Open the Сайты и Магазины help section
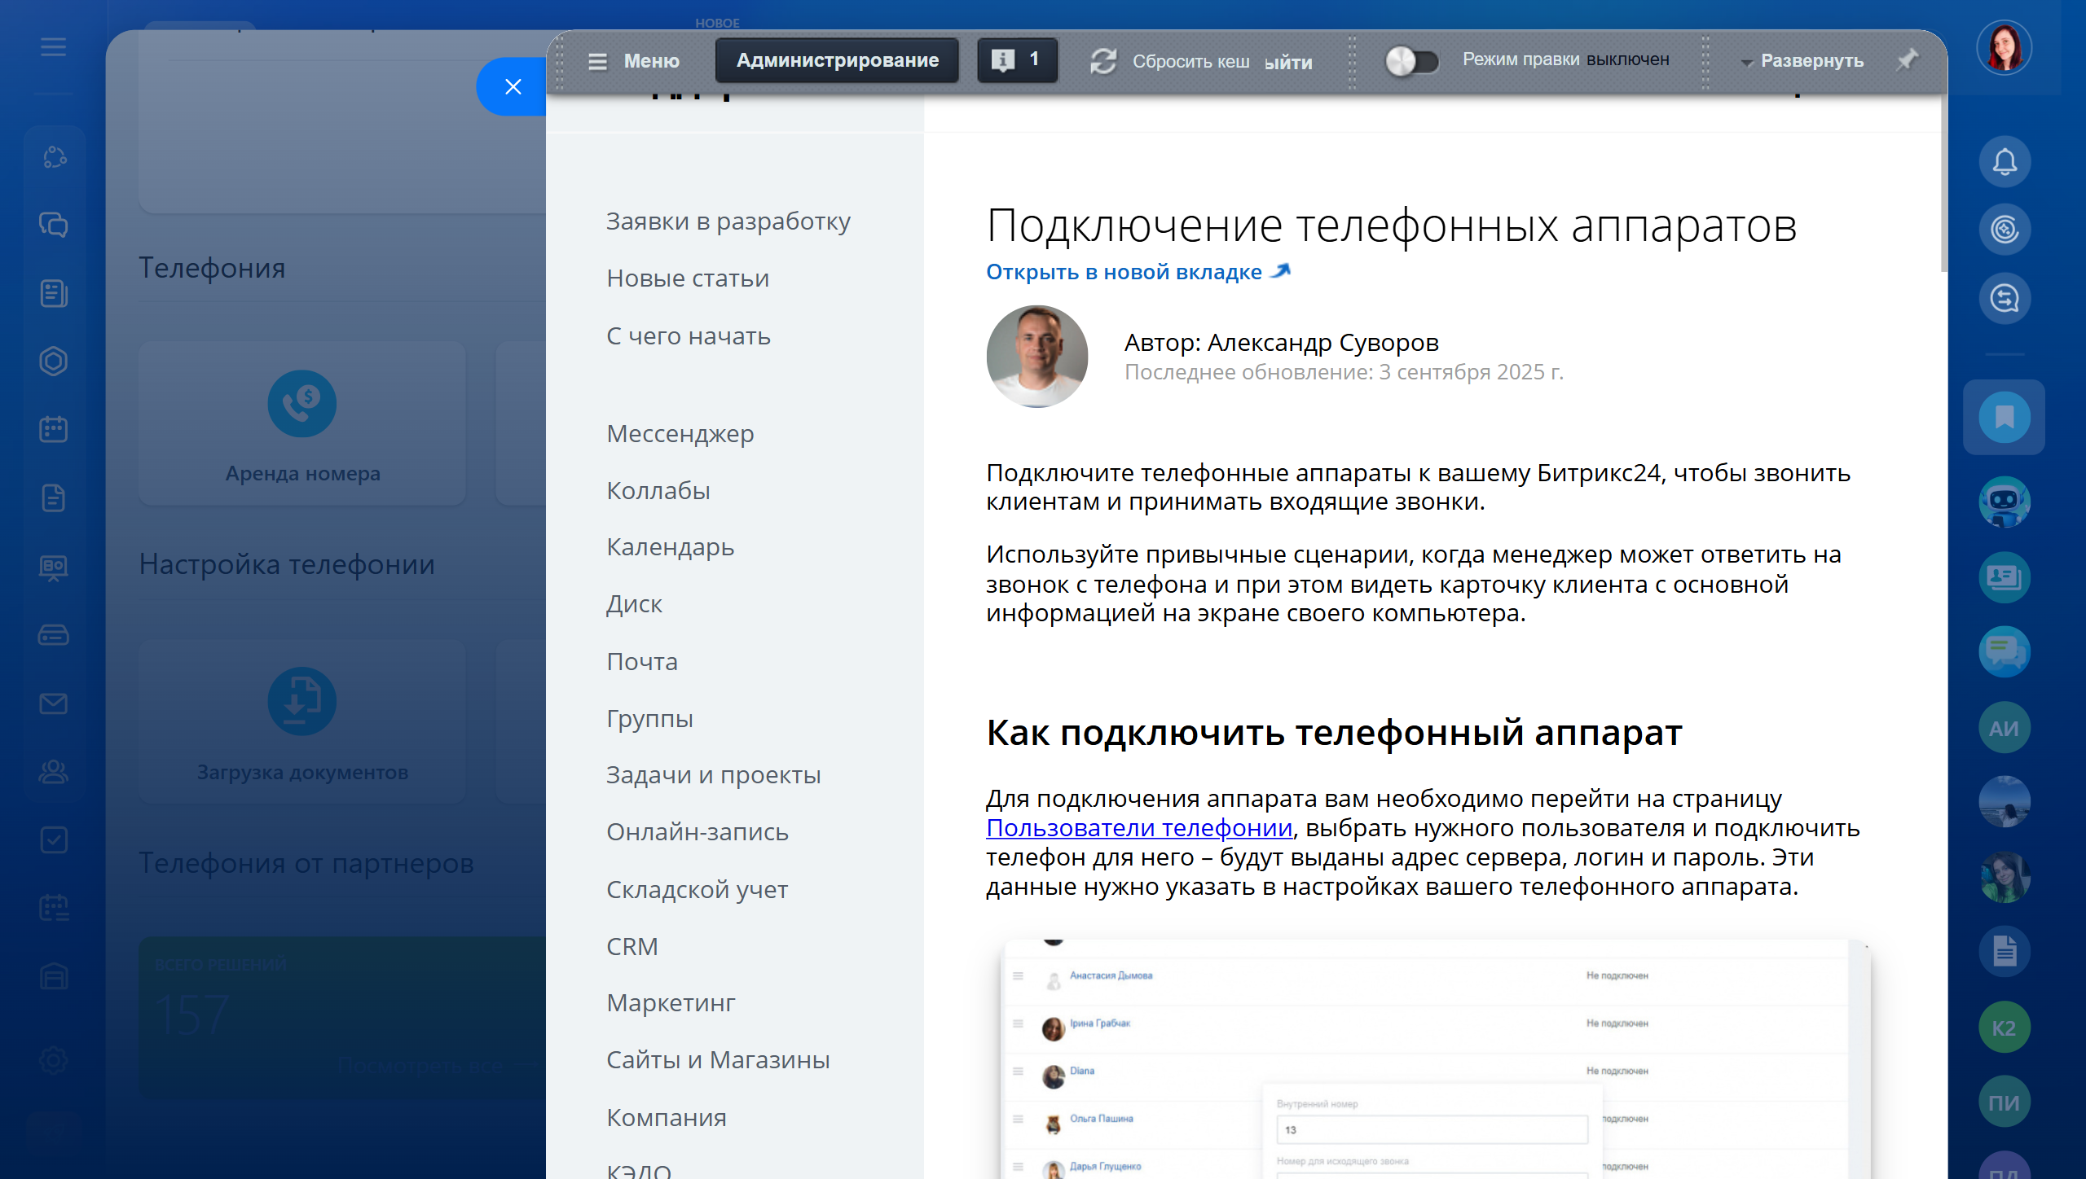Screen dimensions: 2086x1179 point(718,1060)
